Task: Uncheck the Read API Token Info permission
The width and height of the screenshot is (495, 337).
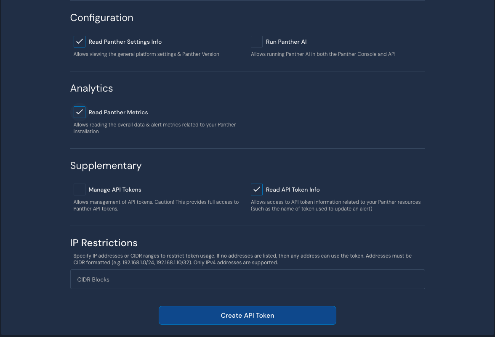Action: [x=257, y=190]
